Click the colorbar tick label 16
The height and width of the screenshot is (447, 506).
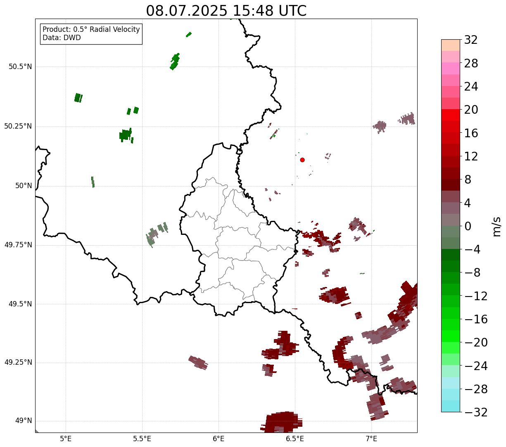tap(471, 133)
